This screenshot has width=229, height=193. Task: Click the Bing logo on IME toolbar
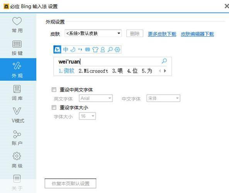coord(57,49)
